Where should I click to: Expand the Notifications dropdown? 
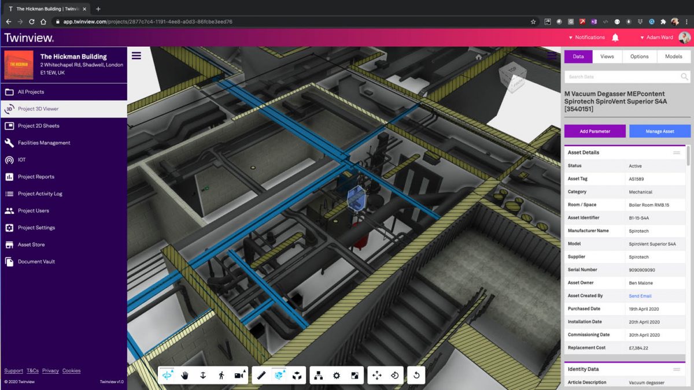coord(587,38)
